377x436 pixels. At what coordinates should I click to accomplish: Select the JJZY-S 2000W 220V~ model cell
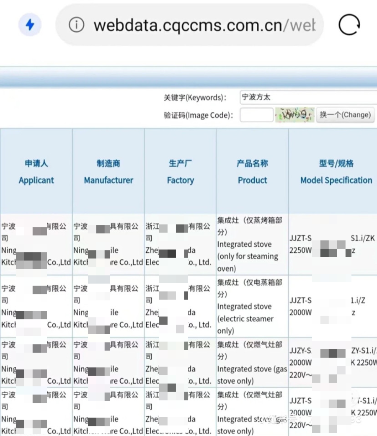[x=333, y=363]
